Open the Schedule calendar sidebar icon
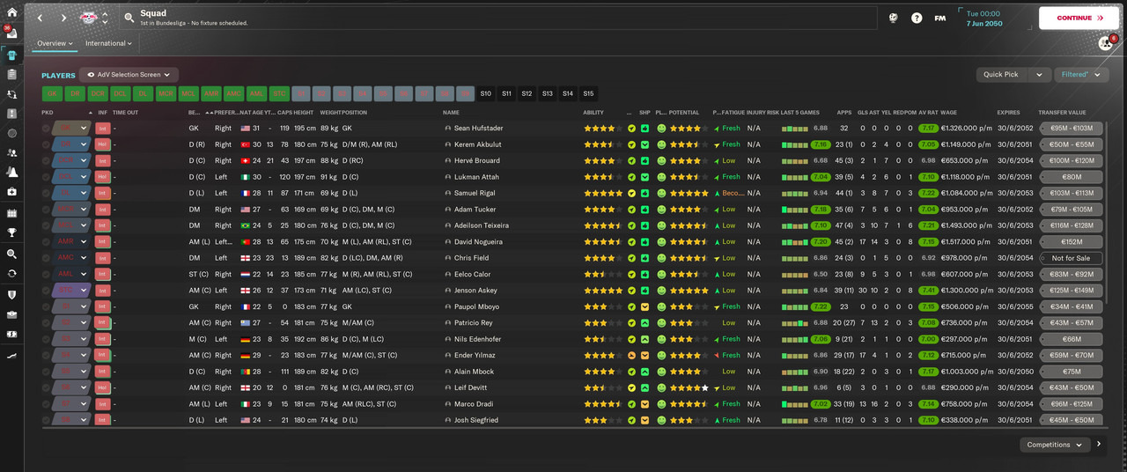Viewport: 1127px width, 472px height. pos(11,213)
